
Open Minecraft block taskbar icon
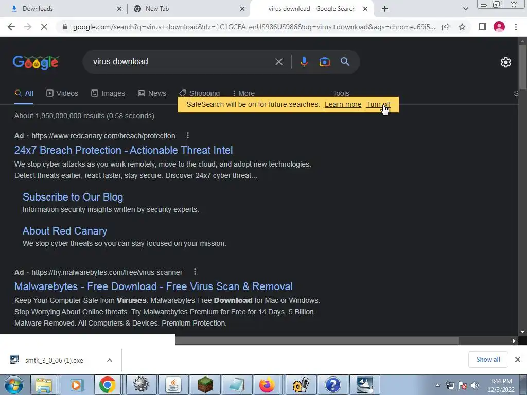pyautogui.click(x=205, y=385)
